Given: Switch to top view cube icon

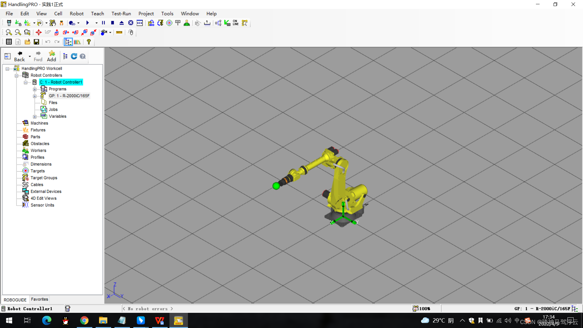Looking at the screenshot, I should point(56,32).
